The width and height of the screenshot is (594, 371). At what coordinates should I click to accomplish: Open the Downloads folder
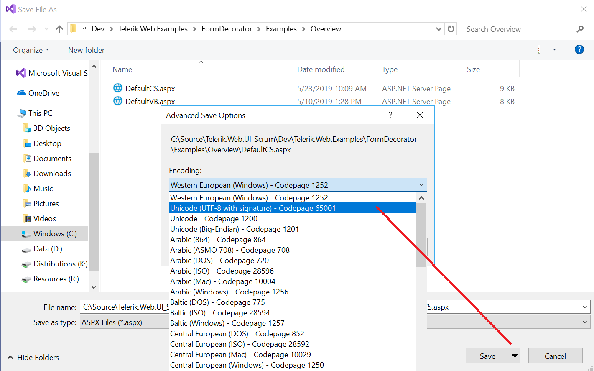click(x=47, y=174)
